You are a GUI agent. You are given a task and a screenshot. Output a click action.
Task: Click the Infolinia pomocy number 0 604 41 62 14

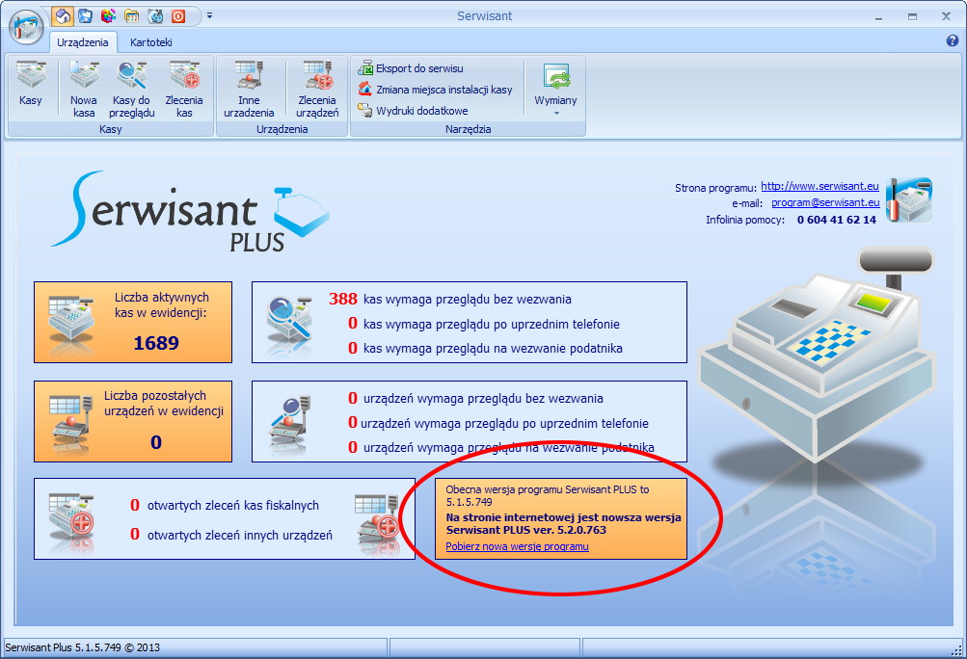point(836,220)
